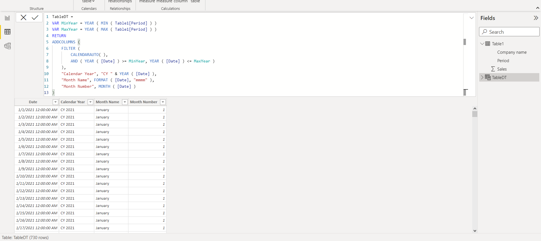
Task: Open the Calendar Year column filter dropdown
Action: tap(90, 102)
